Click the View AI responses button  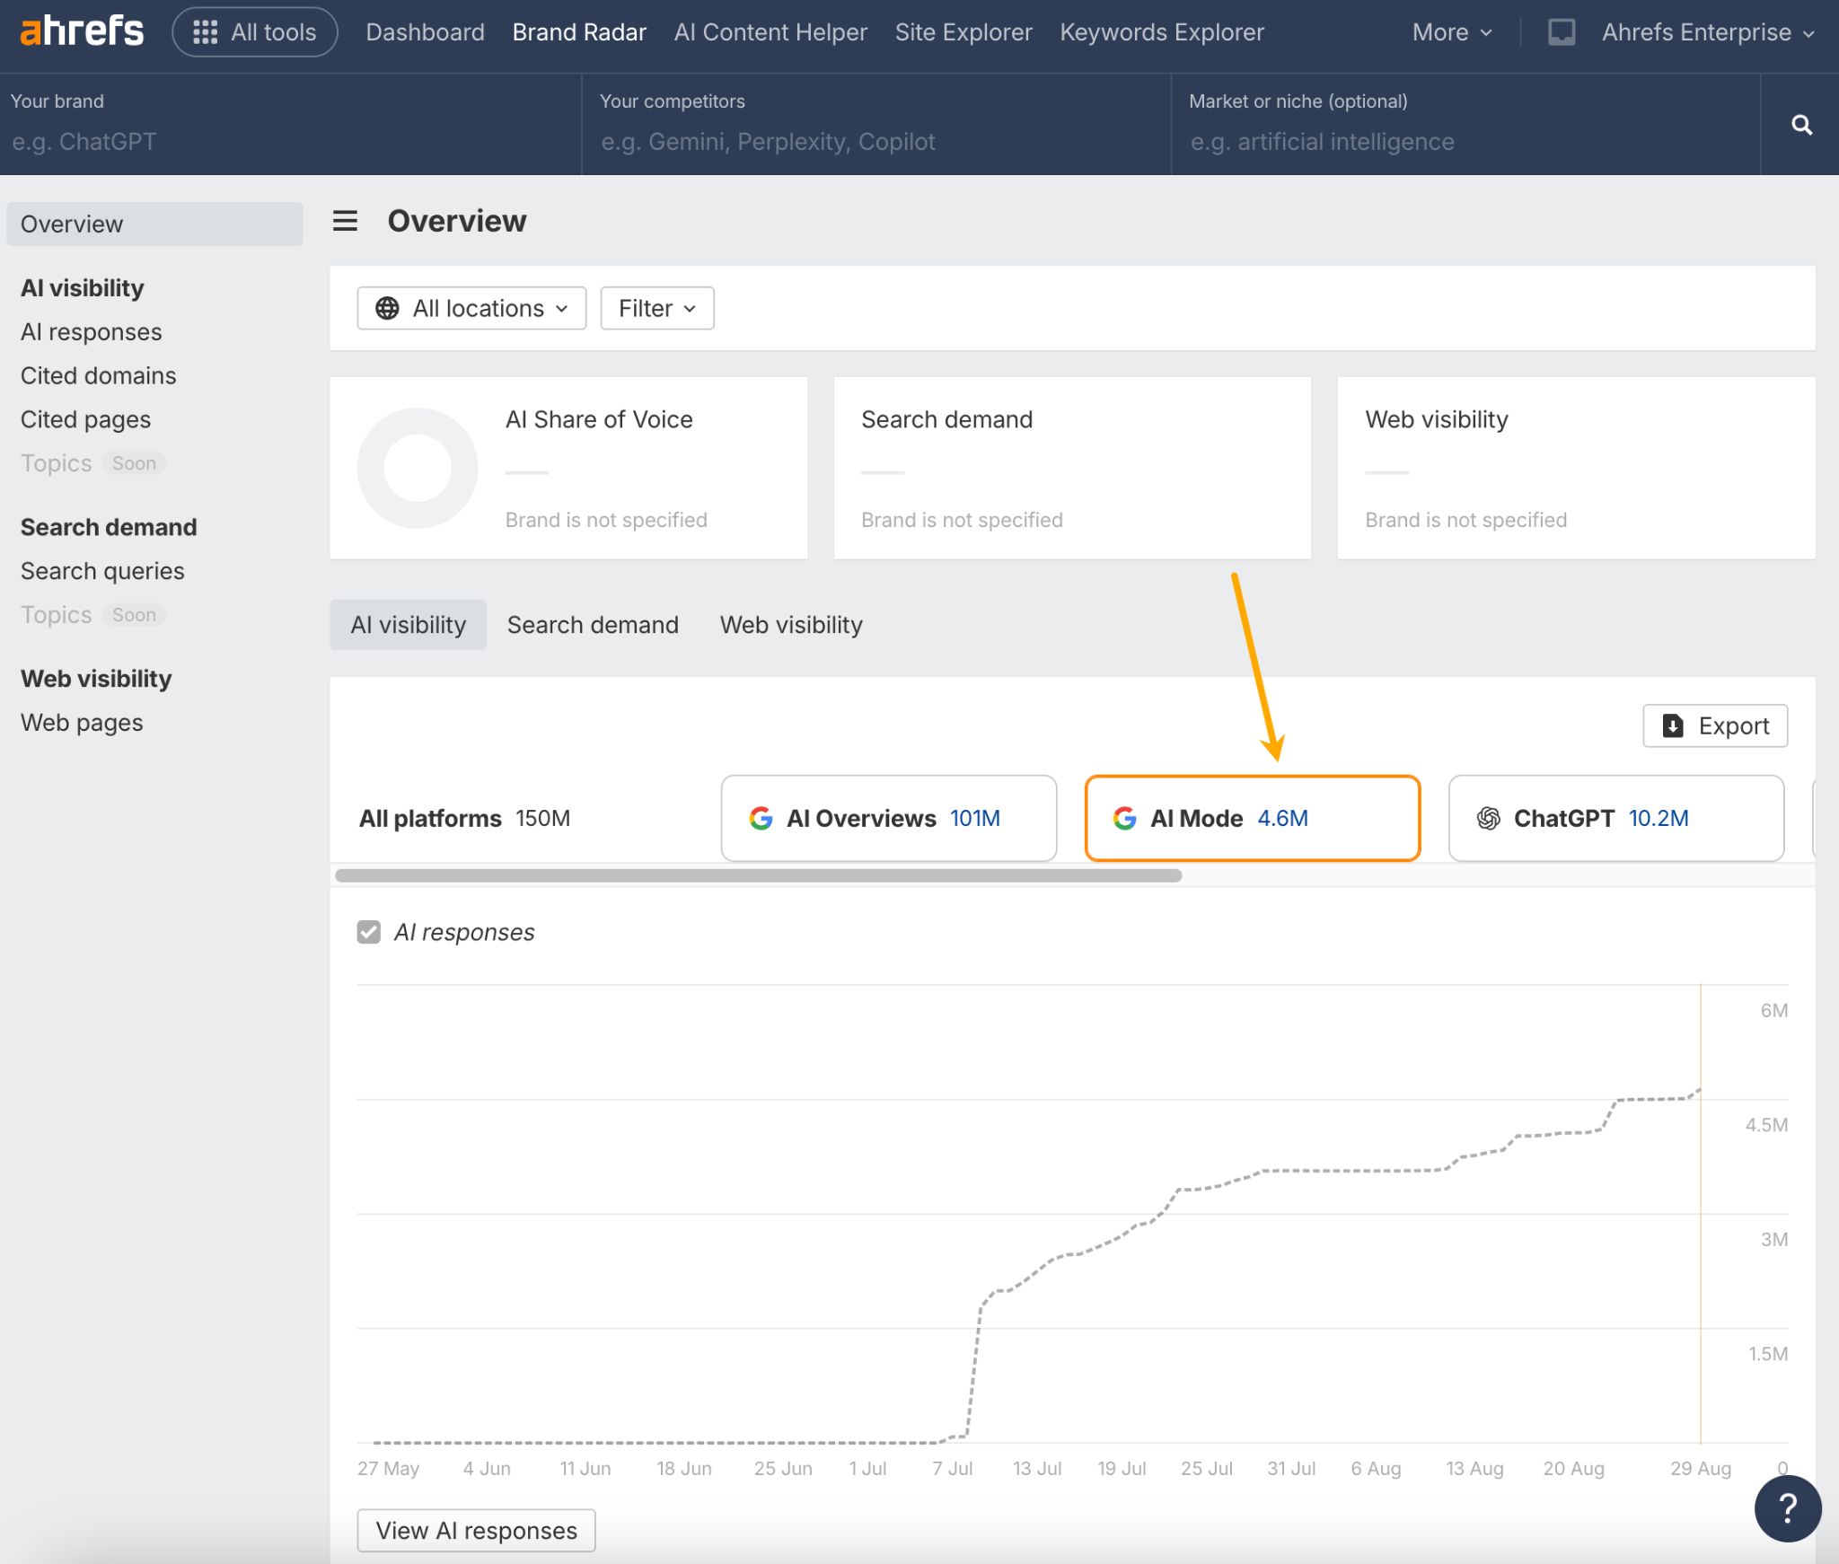pos(476,1530)
